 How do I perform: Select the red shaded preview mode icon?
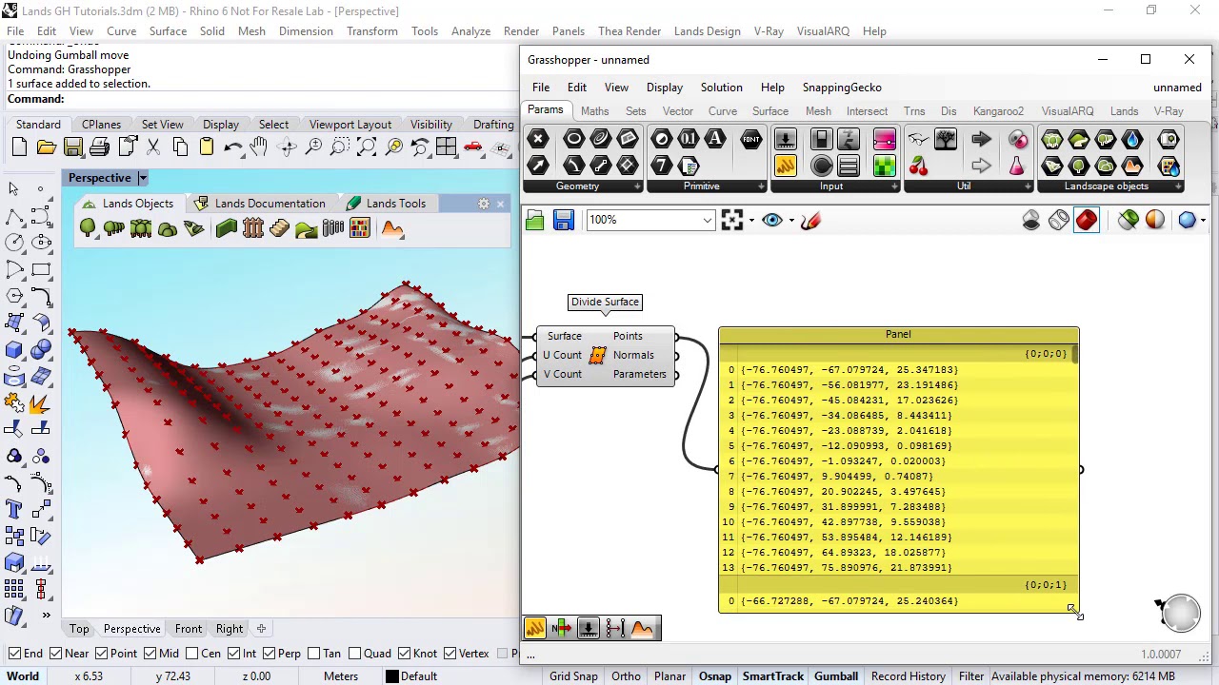(1087, 221)
